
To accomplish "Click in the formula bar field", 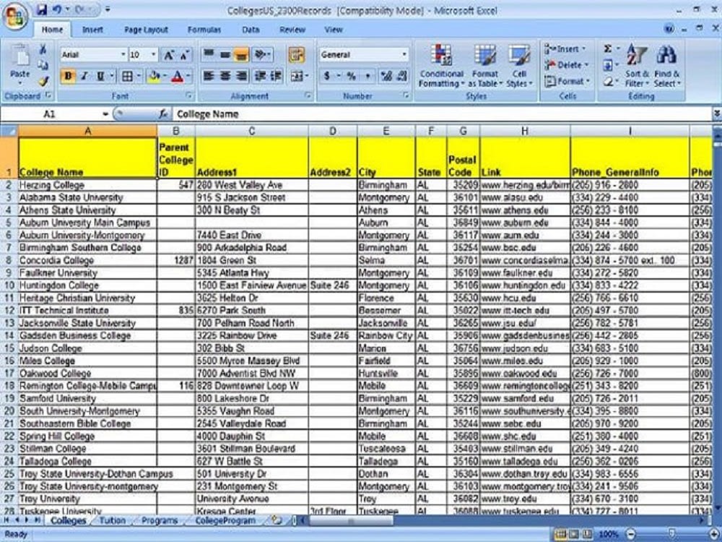I will tap(442, 114).
